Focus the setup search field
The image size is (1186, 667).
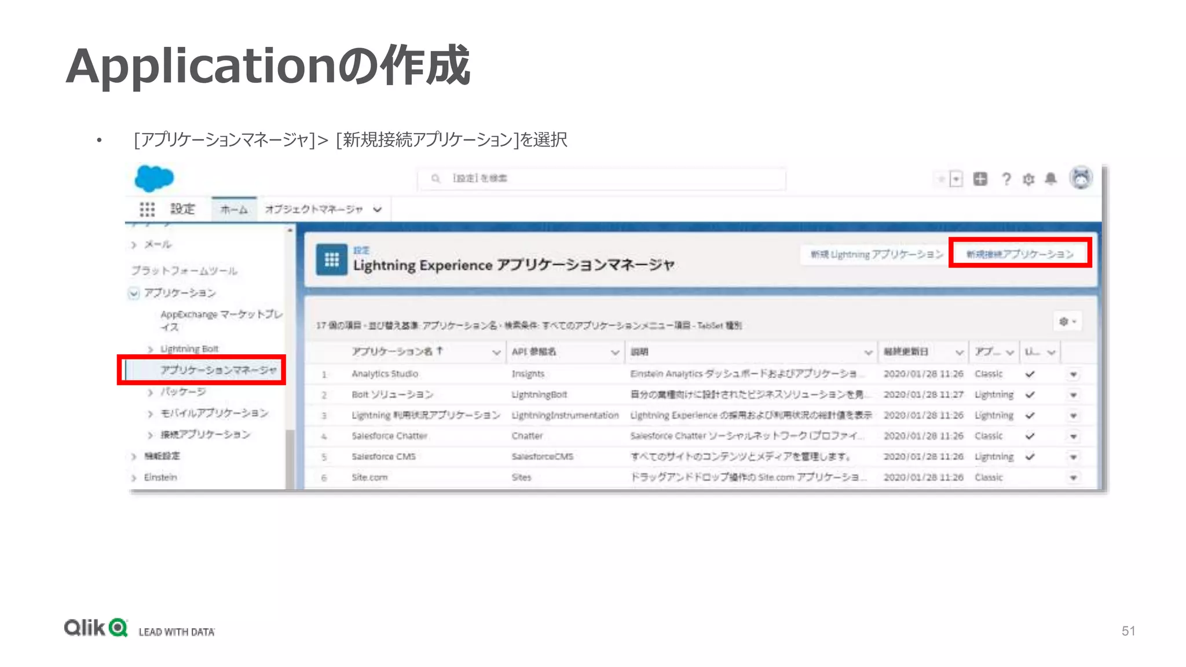601,179
